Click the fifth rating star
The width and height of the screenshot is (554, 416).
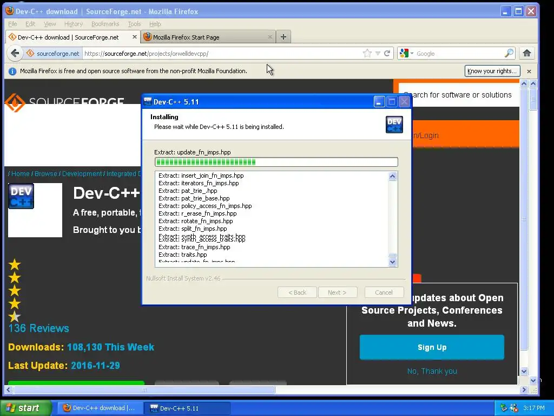tap(15, 316)
